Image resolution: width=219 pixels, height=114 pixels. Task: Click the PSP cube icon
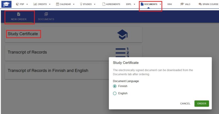[x=18, y=4]
